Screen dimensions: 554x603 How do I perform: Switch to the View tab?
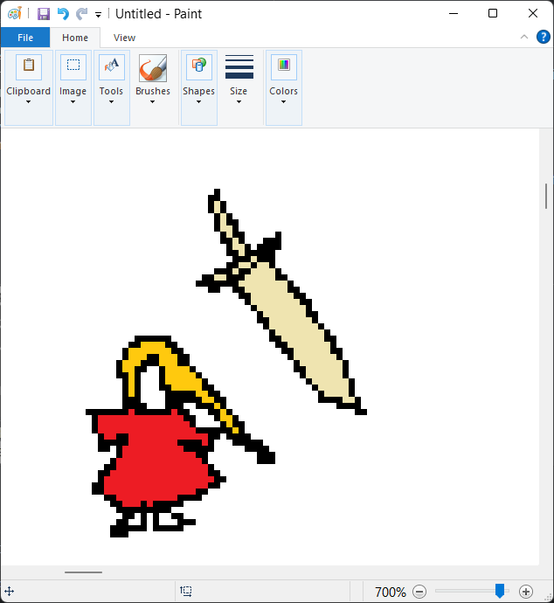(x=124, y=38)
